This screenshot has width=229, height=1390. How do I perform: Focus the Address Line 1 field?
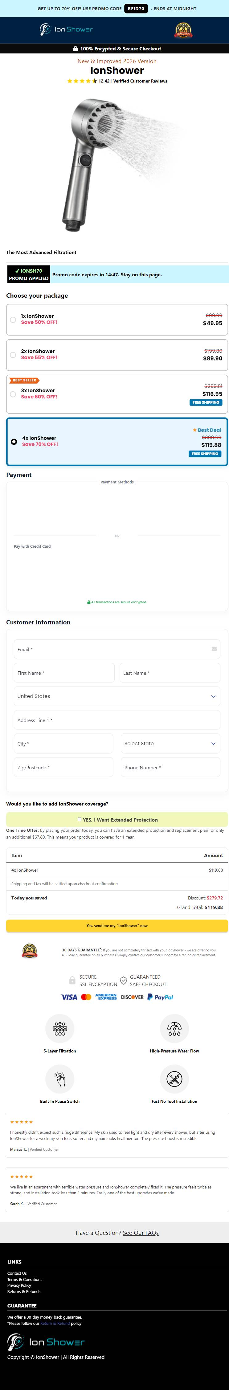pyautogui.click(x=117, y=720)
